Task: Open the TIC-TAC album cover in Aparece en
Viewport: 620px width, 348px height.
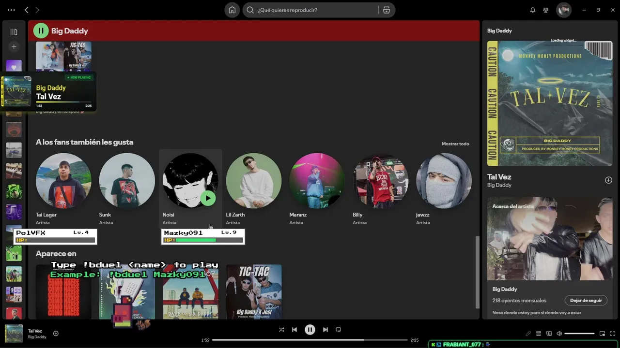Action: click(x=254, y=292)
